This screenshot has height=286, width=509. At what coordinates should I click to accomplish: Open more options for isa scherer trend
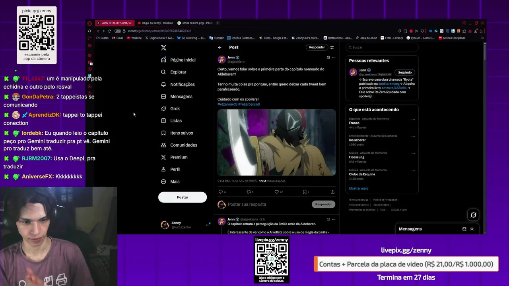tap(413, 136)
